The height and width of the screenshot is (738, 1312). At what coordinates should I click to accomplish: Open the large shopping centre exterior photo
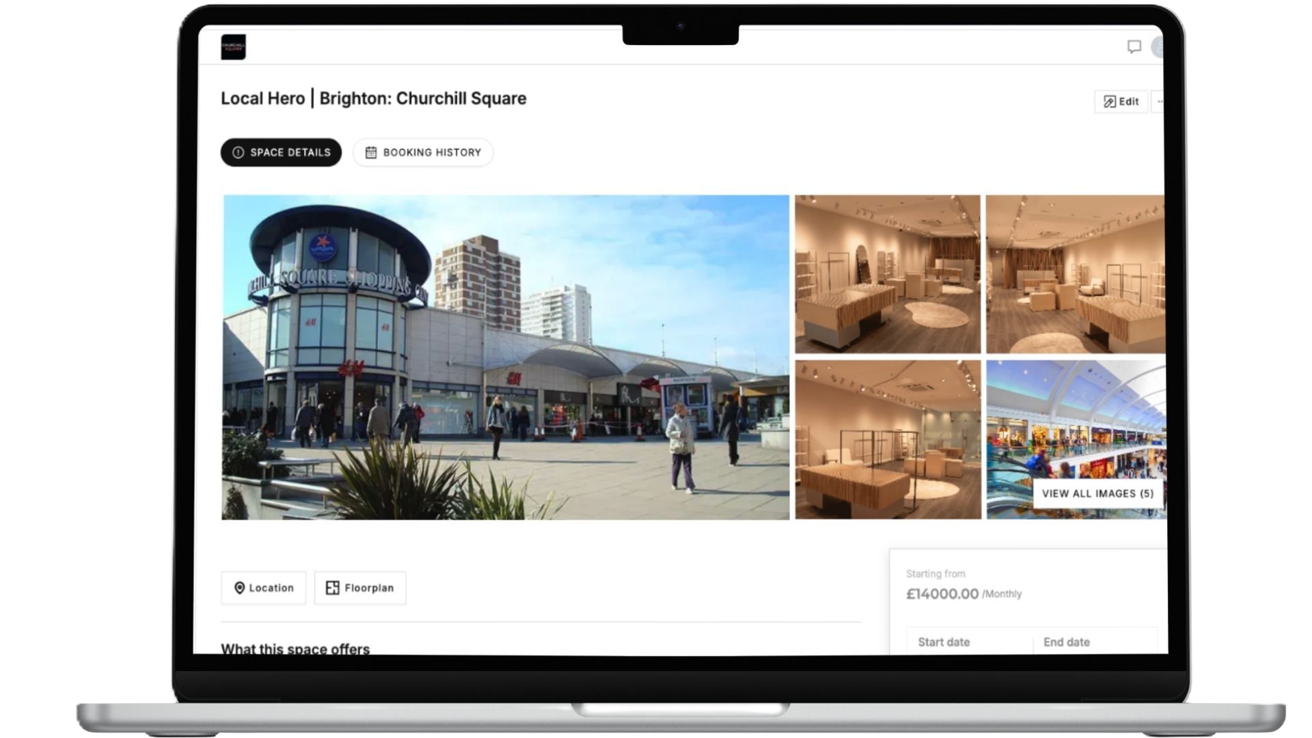point(505,357)
